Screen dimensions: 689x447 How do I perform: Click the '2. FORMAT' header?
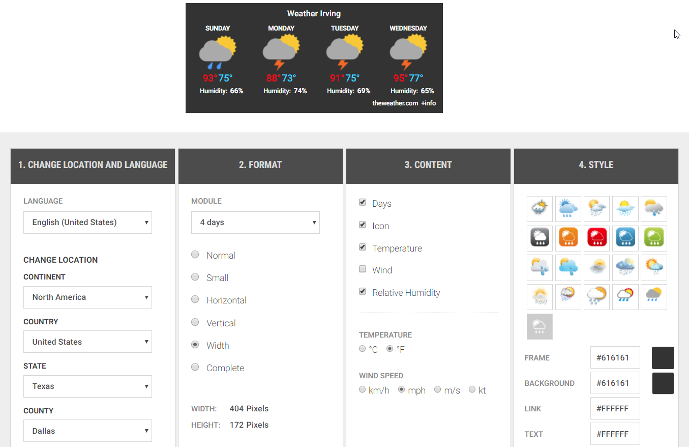pyautogui.click(x=260, y=166)
